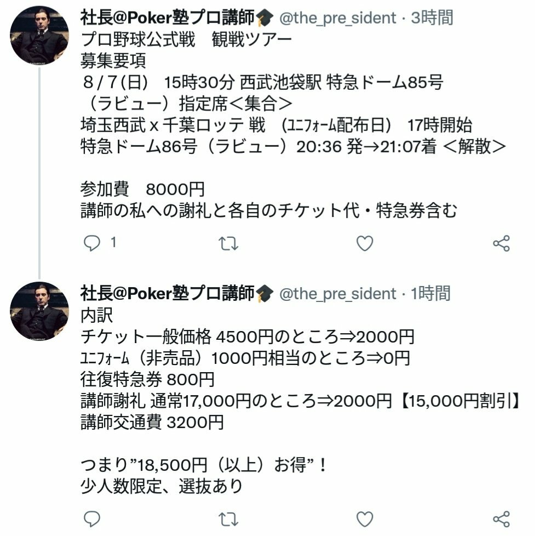This screenshot has height=536, width=535.
Task: Select the thread line connecting the tweets
Action: pos(39,173)
